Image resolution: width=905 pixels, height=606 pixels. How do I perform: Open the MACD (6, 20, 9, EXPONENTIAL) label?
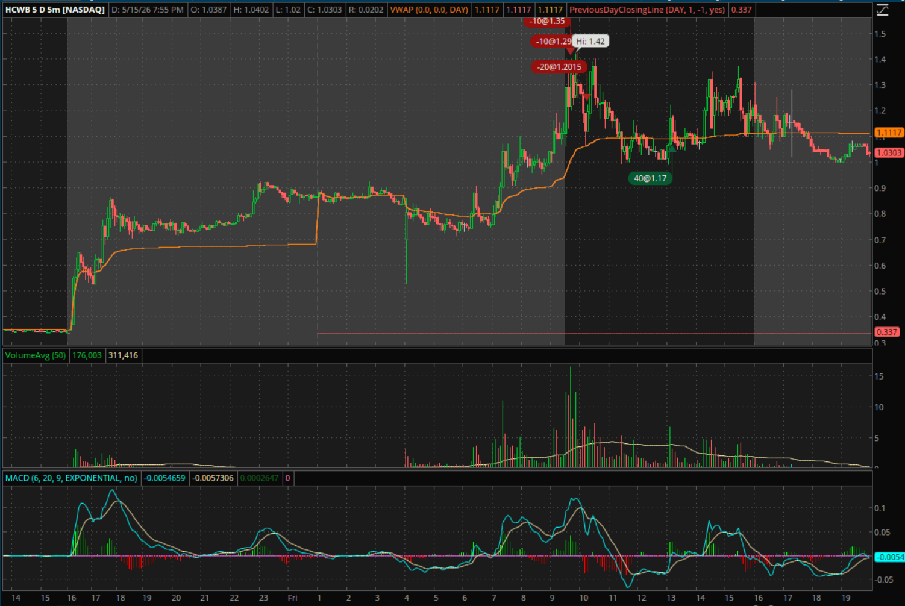[71, 478]
